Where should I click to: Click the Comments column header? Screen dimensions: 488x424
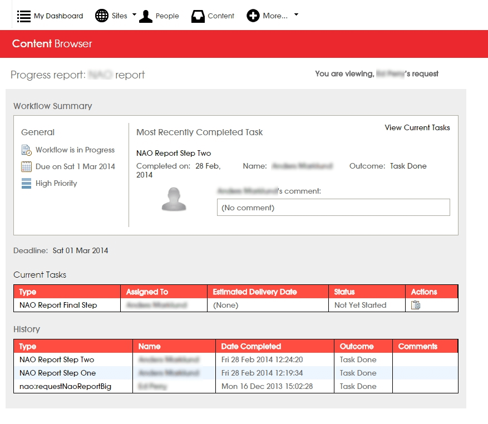point(425,346)
